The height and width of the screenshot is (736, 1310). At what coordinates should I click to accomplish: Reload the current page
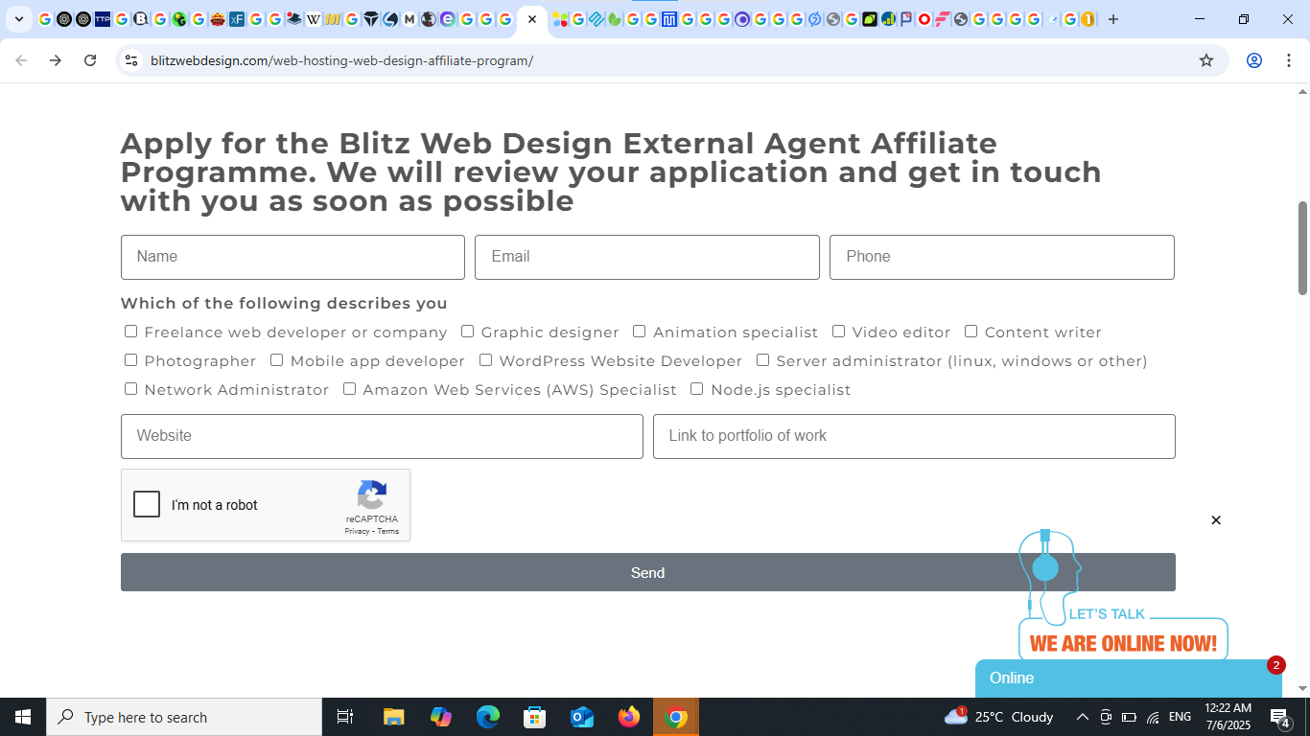(90, 60)
